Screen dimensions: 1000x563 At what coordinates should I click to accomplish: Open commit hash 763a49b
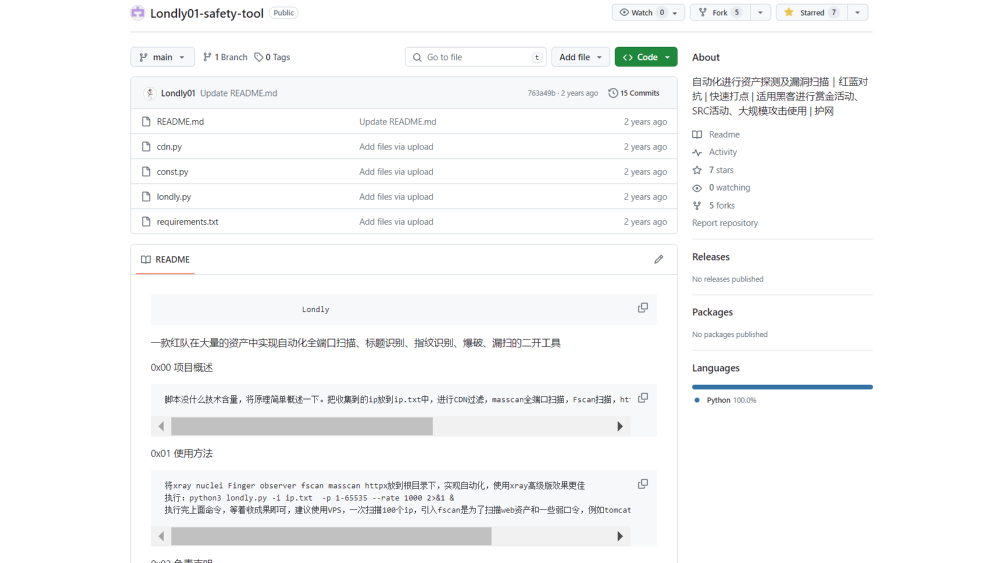(x=541, y=93)
